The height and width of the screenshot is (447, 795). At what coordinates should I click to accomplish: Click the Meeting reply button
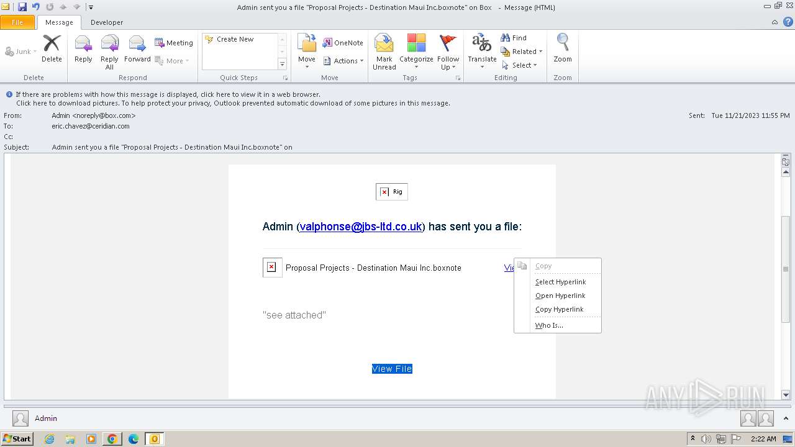(x=174, y=43)
